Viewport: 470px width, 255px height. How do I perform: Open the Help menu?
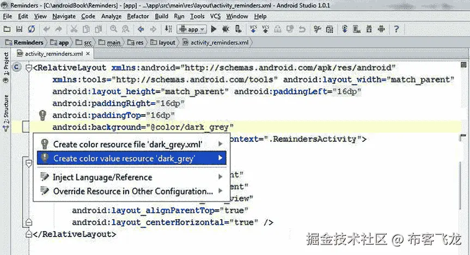(260, 16)
